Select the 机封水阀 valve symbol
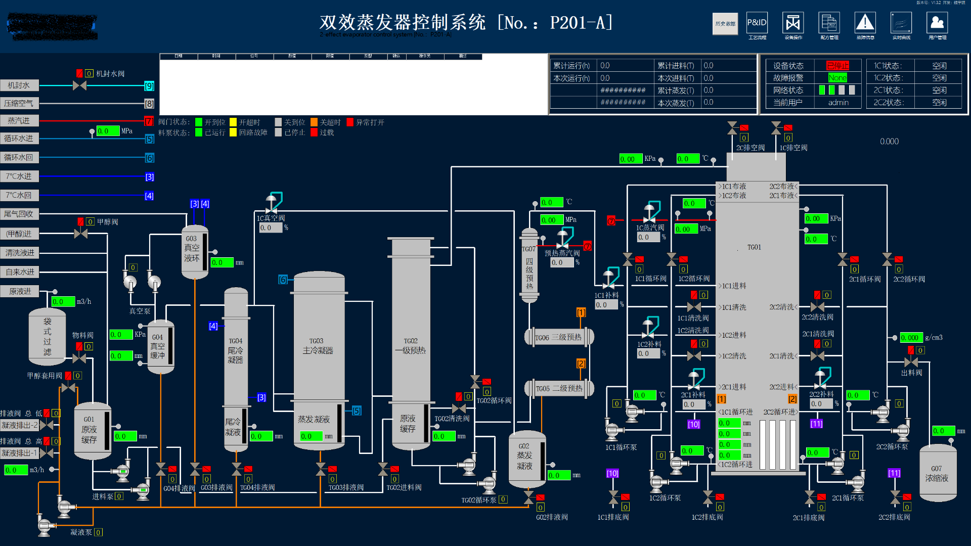The height and width of the screenshot is (546, 971). [x=79, y=85]
